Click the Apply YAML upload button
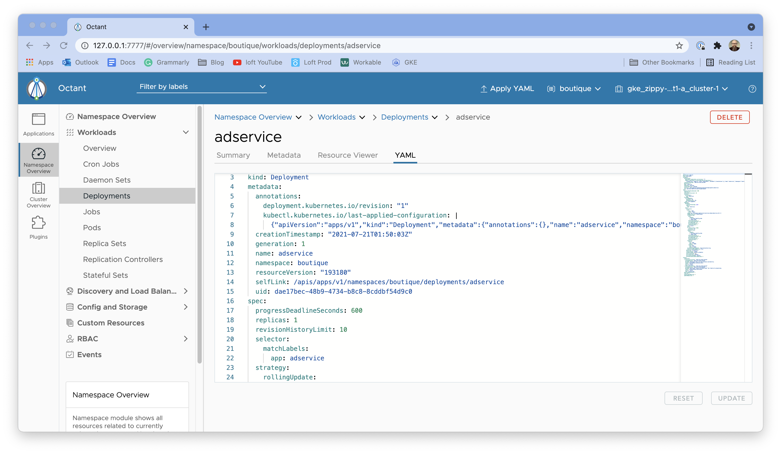Image resolution: width=781 pixels, height=454 pixels. (x=507, y=89)
